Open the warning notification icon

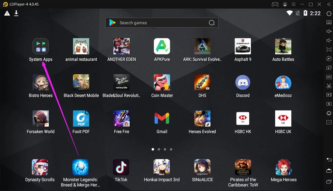[x=7, y=13]
